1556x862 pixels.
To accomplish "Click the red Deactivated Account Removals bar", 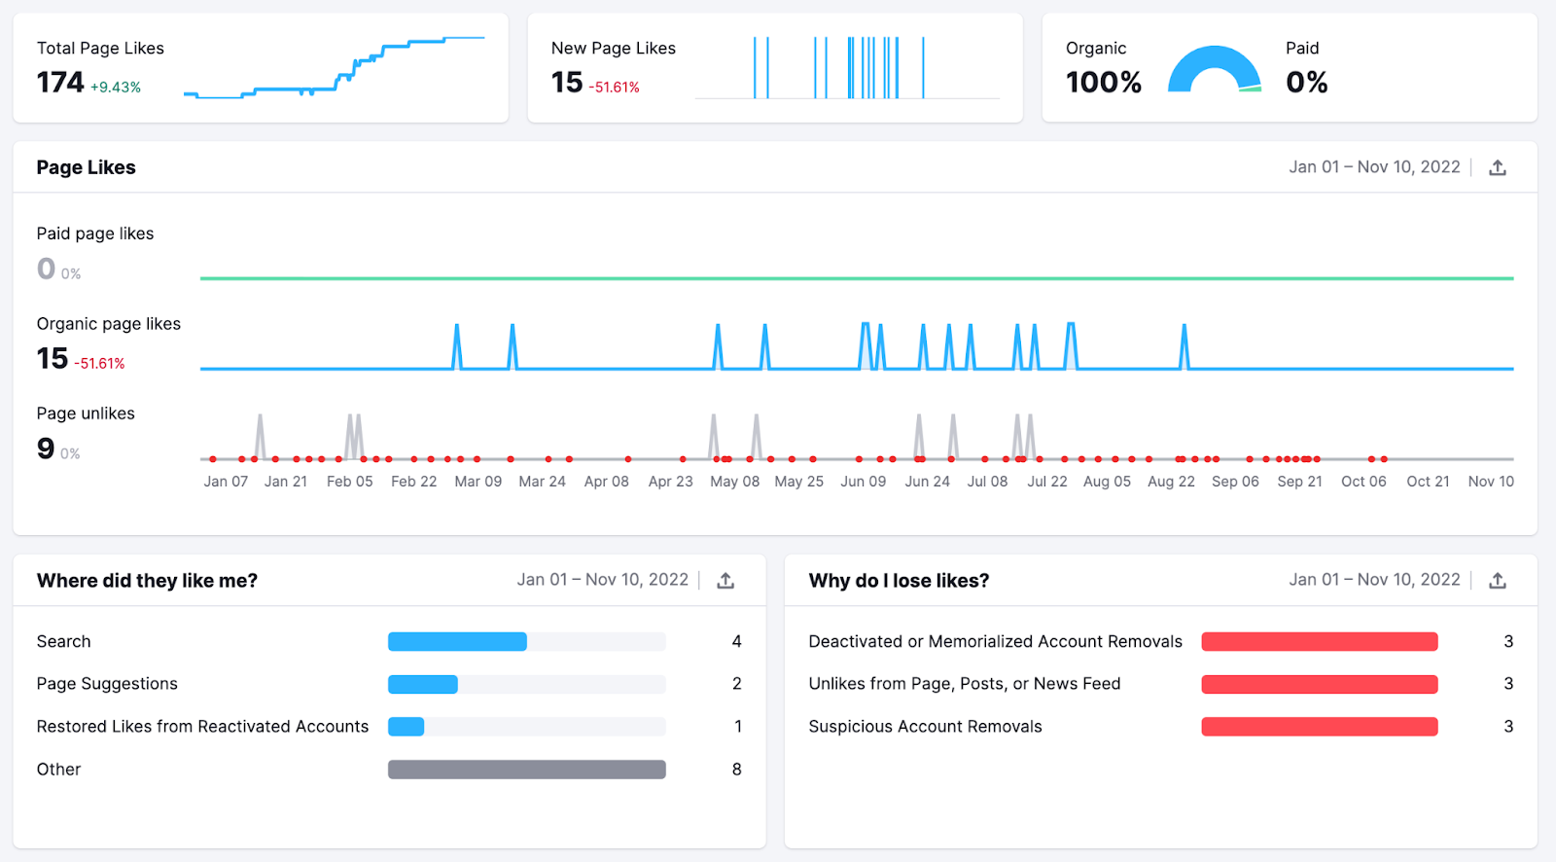I will tap(1320, 642).
